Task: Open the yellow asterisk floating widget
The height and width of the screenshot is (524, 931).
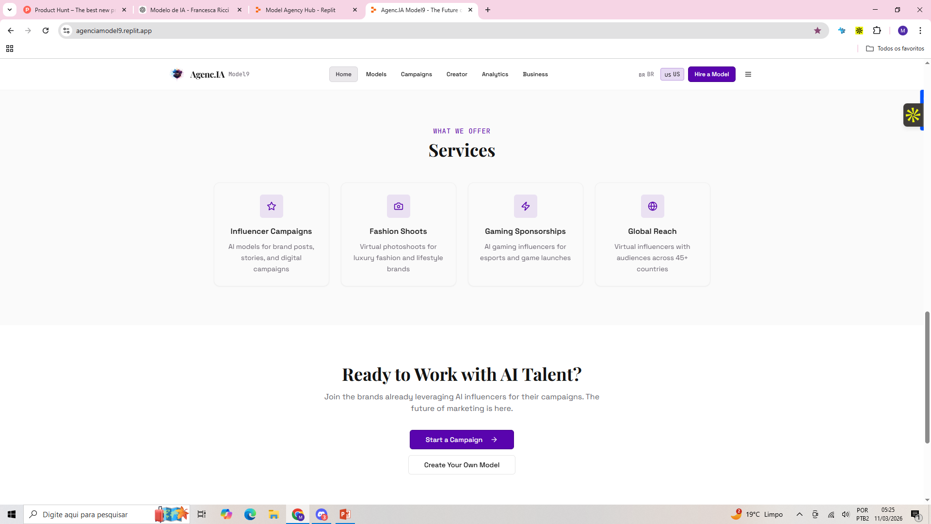Action: [x=913, y=115]
